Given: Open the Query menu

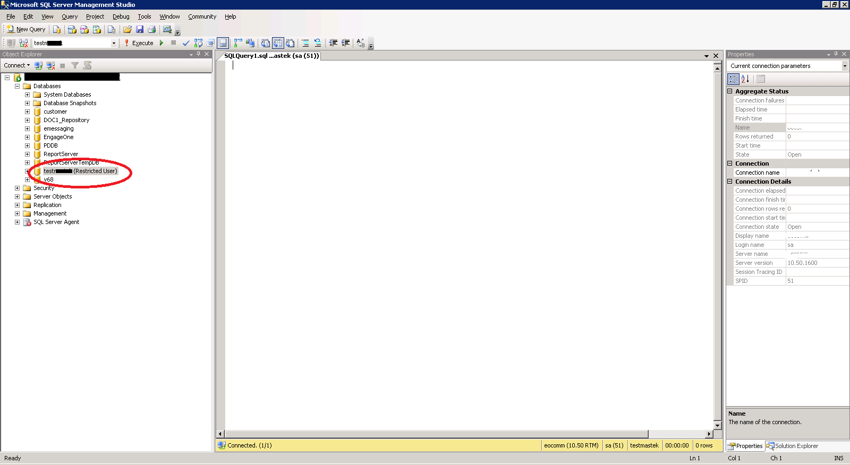Looking at the screenshot, I should [x=70, y=16].
